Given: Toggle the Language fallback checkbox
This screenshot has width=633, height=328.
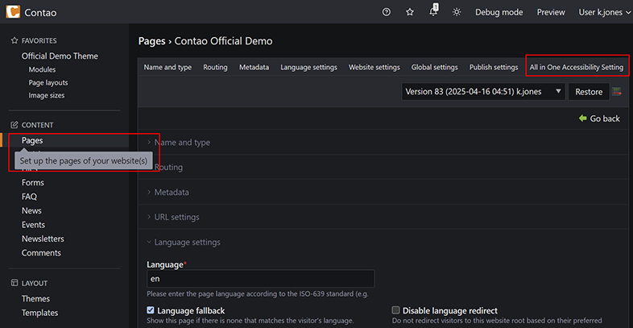Looking at the screenshot, I should 151,310.
